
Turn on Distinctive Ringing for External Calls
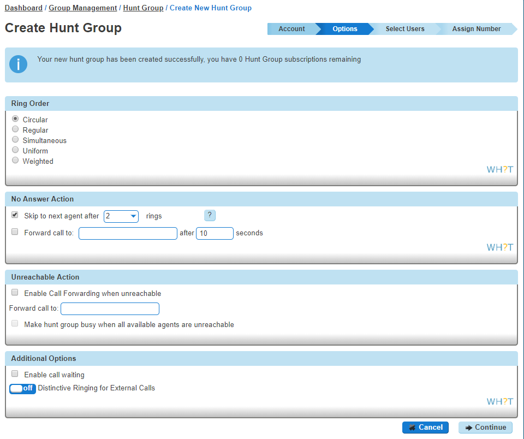click(22, 388)
